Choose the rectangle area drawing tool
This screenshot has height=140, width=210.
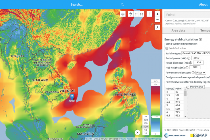pyautogui.click(x=136, y=14)
